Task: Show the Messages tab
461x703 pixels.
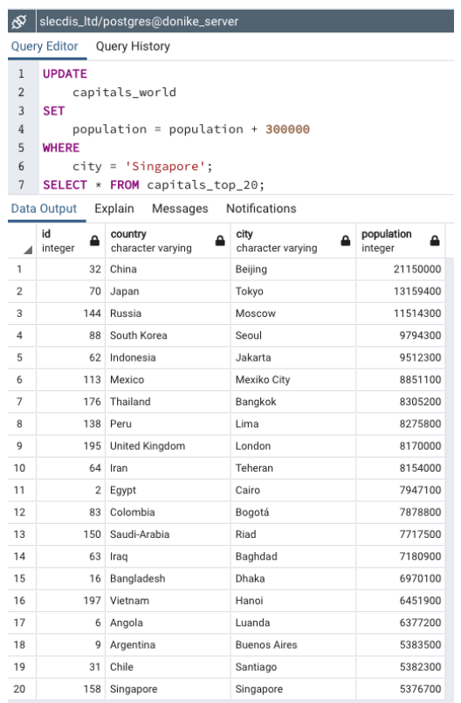Action: [180, 209]
